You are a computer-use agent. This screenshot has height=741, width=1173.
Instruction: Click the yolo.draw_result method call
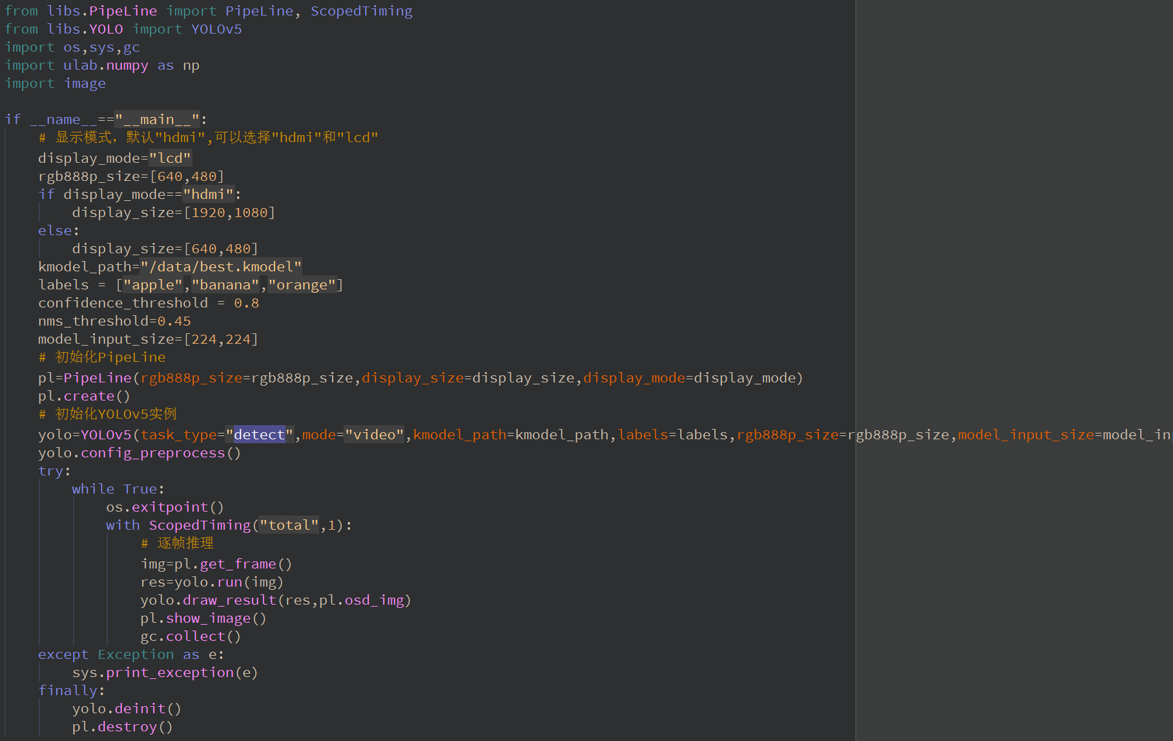pos(229,600)
